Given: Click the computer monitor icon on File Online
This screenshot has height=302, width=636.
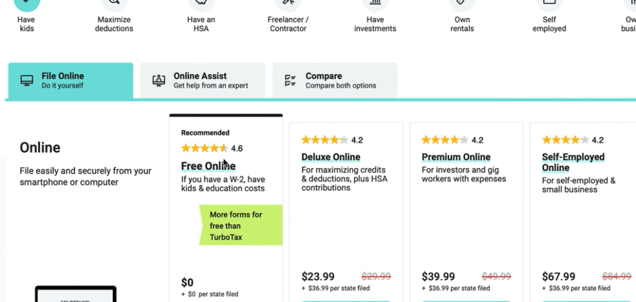Looking at the screenshot, I should 27,81.
